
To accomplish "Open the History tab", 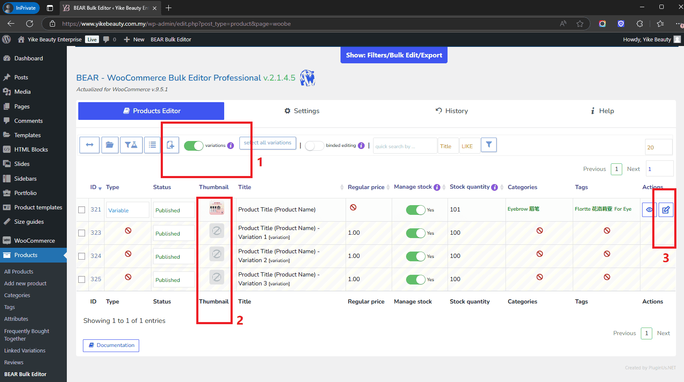I will [x=452, y=111].
